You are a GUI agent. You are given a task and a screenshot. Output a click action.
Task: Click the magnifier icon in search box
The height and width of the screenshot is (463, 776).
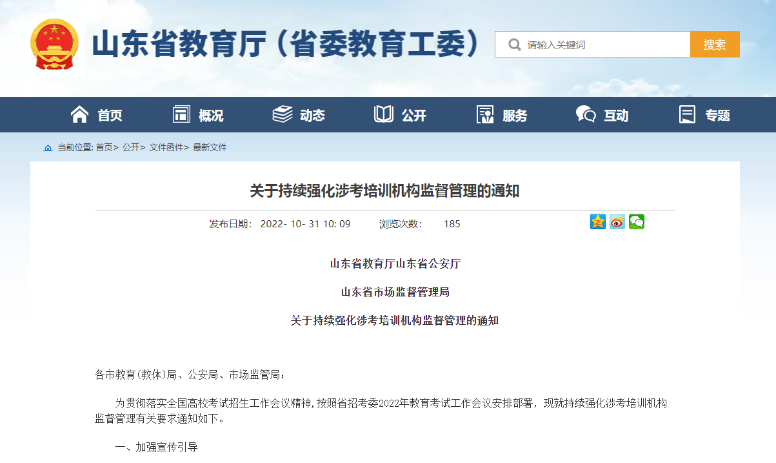514,45
